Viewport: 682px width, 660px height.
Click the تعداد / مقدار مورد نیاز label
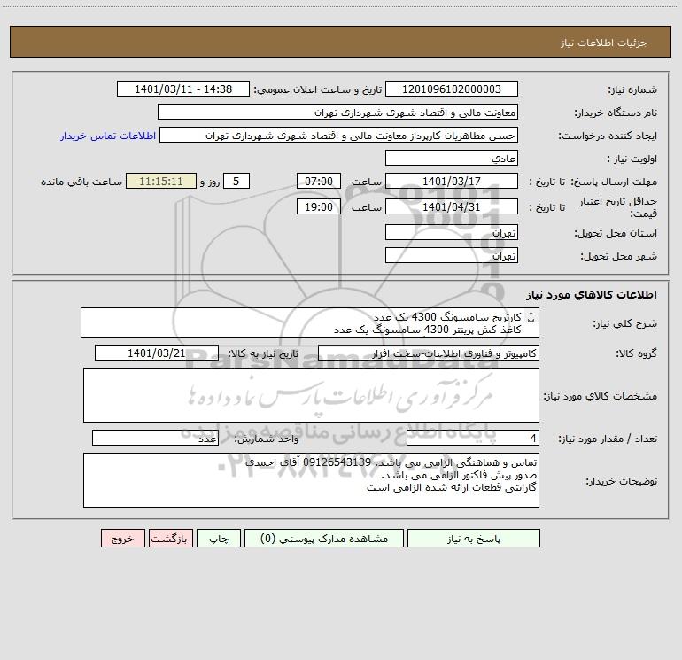pyautogui.click(x=608, y=439)
